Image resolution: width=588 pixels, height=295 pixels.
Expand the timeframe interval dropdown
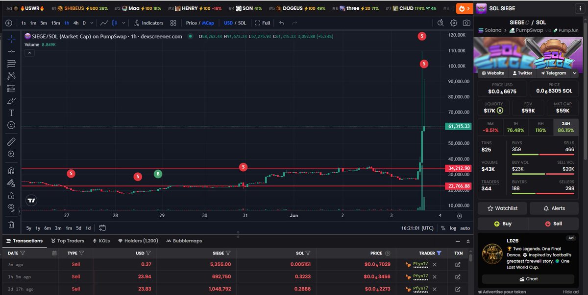pos(92,23)
